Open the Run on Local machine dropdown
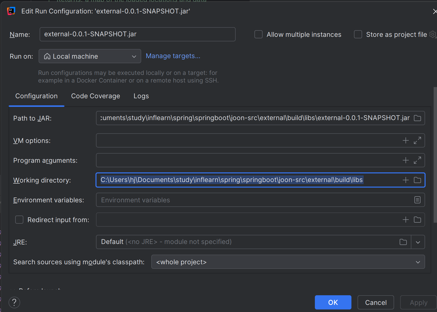 coord(90,56)
